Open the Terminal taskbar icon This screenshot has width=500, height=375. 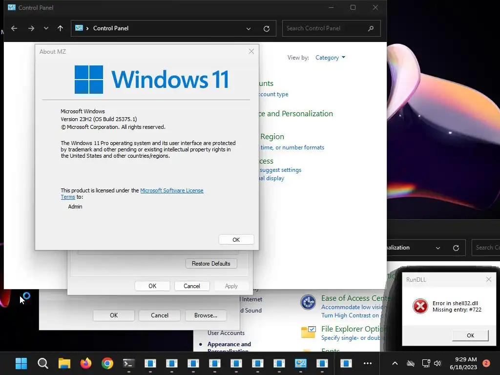click(128, 363)
